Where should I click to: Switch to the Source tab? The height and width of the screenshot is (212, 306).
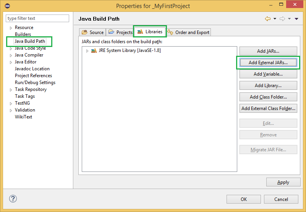92,32
